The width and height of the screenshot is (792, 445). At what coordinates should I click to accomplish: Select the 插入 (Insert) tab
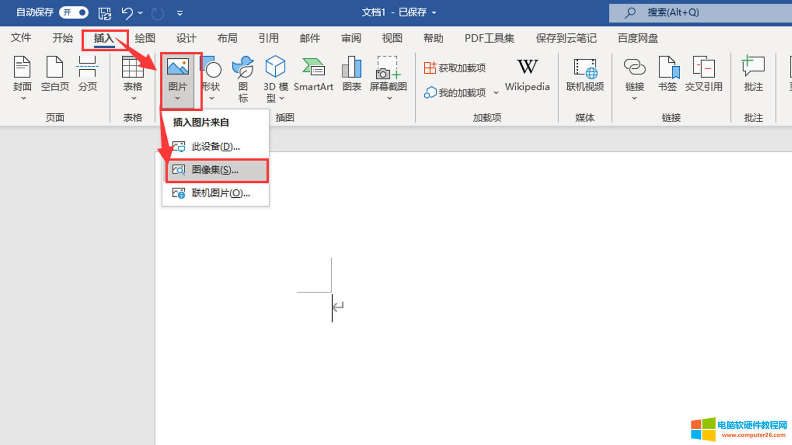[104, 38]
